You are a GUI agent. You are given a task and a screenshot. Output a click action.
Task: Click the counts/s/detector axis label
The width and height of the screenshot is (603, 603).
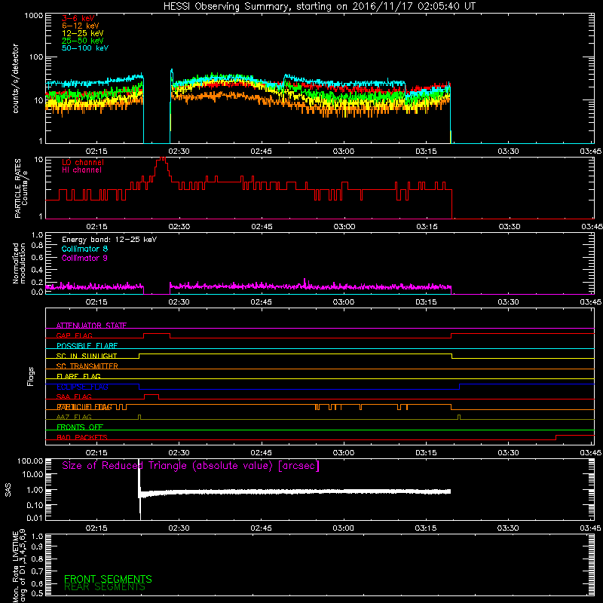point(15,78)
